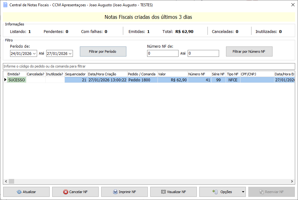Click the refresh icon on Atualizar button
This screenshot has width=298, height=200.
[x=19, y=192]
